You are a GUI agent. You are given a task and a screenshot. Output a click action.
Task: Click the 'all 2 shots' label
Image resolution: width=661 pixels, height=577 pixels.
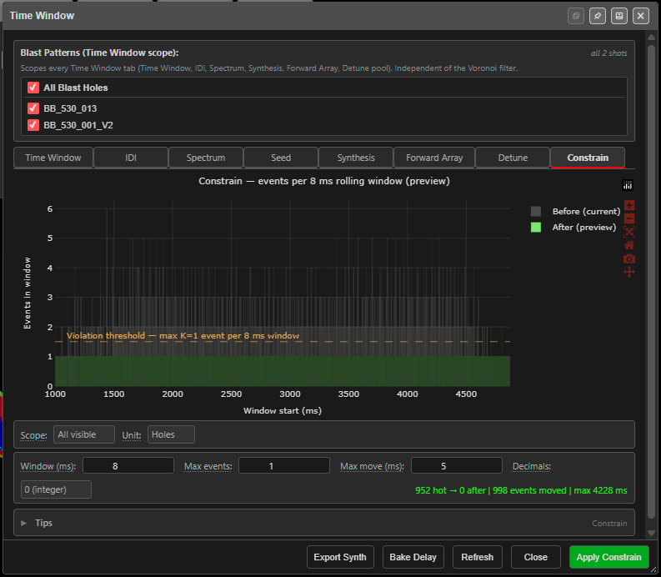(608, 53)
